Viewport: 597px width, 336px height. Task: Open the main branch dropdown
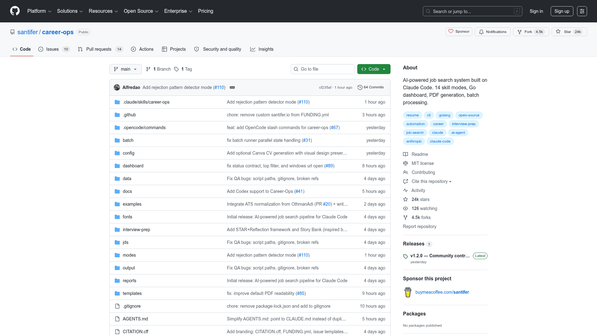click(x=125, y=69)
